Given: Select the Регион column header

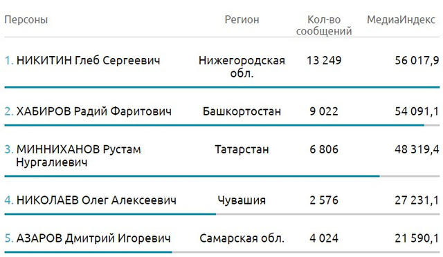Looking at the screenshot, I should tap(242, 20).
